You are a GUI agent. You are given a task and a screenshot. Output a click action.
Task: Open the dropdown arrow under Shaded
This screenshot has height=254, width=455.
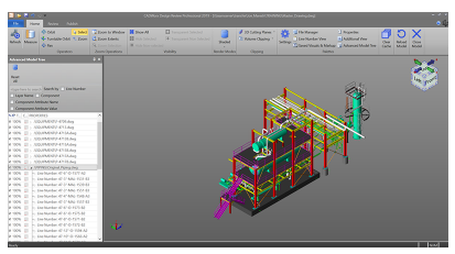pyautogui.click(x=224, y=47)
